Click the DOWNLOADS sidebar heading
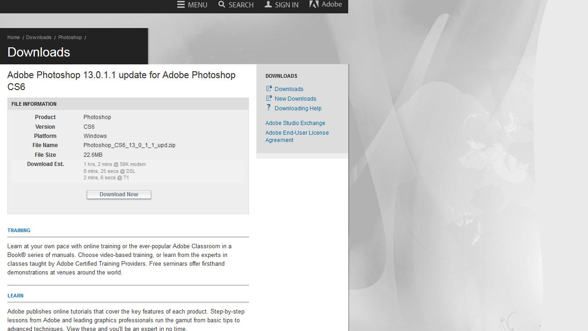This screenshot has width=588, height=331. (281, 76)
